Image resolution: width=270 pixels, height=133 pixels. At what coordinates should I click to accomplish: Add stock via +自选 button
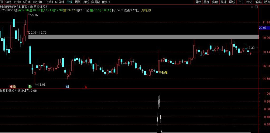[258, 2]
